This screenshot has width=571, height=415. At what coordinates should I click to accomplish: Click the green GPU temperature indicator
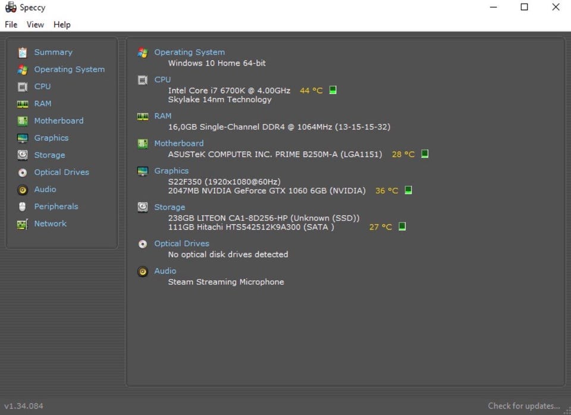(408, 190)
